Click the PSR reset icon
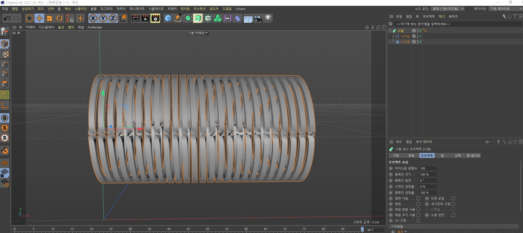Screen dimensions: 523x233 (70, 18)
